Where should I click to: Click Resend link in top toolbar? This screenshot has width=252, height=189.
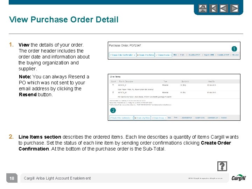(x=236, y=55)
